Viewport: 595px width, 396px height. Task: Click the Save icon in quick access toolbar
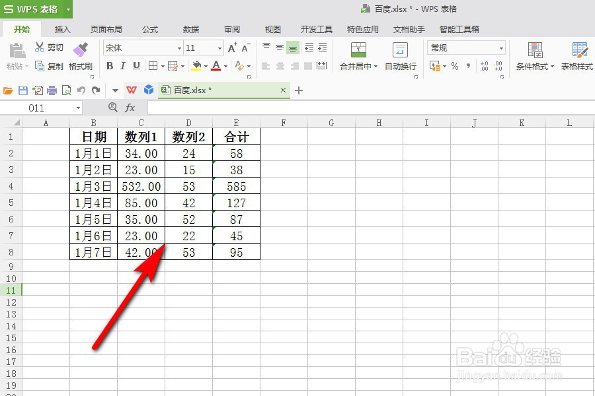point(22,90)
